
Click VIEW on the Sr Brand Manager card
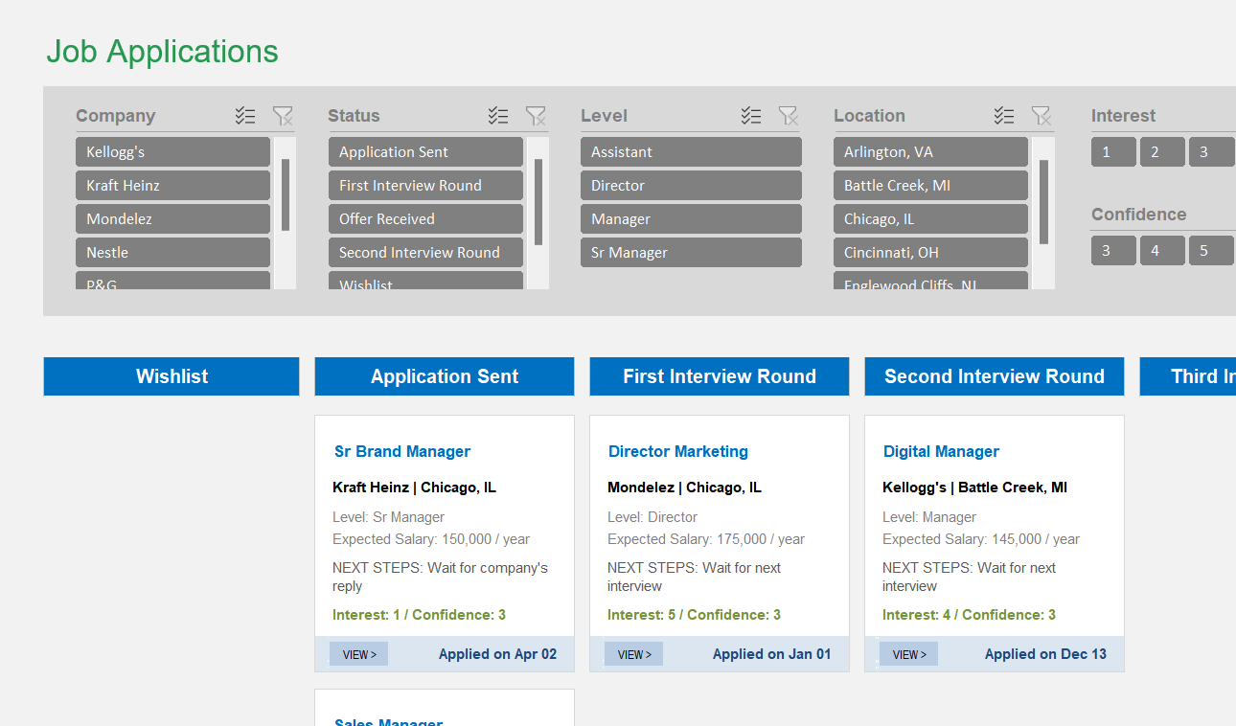[x=358, y=653]
